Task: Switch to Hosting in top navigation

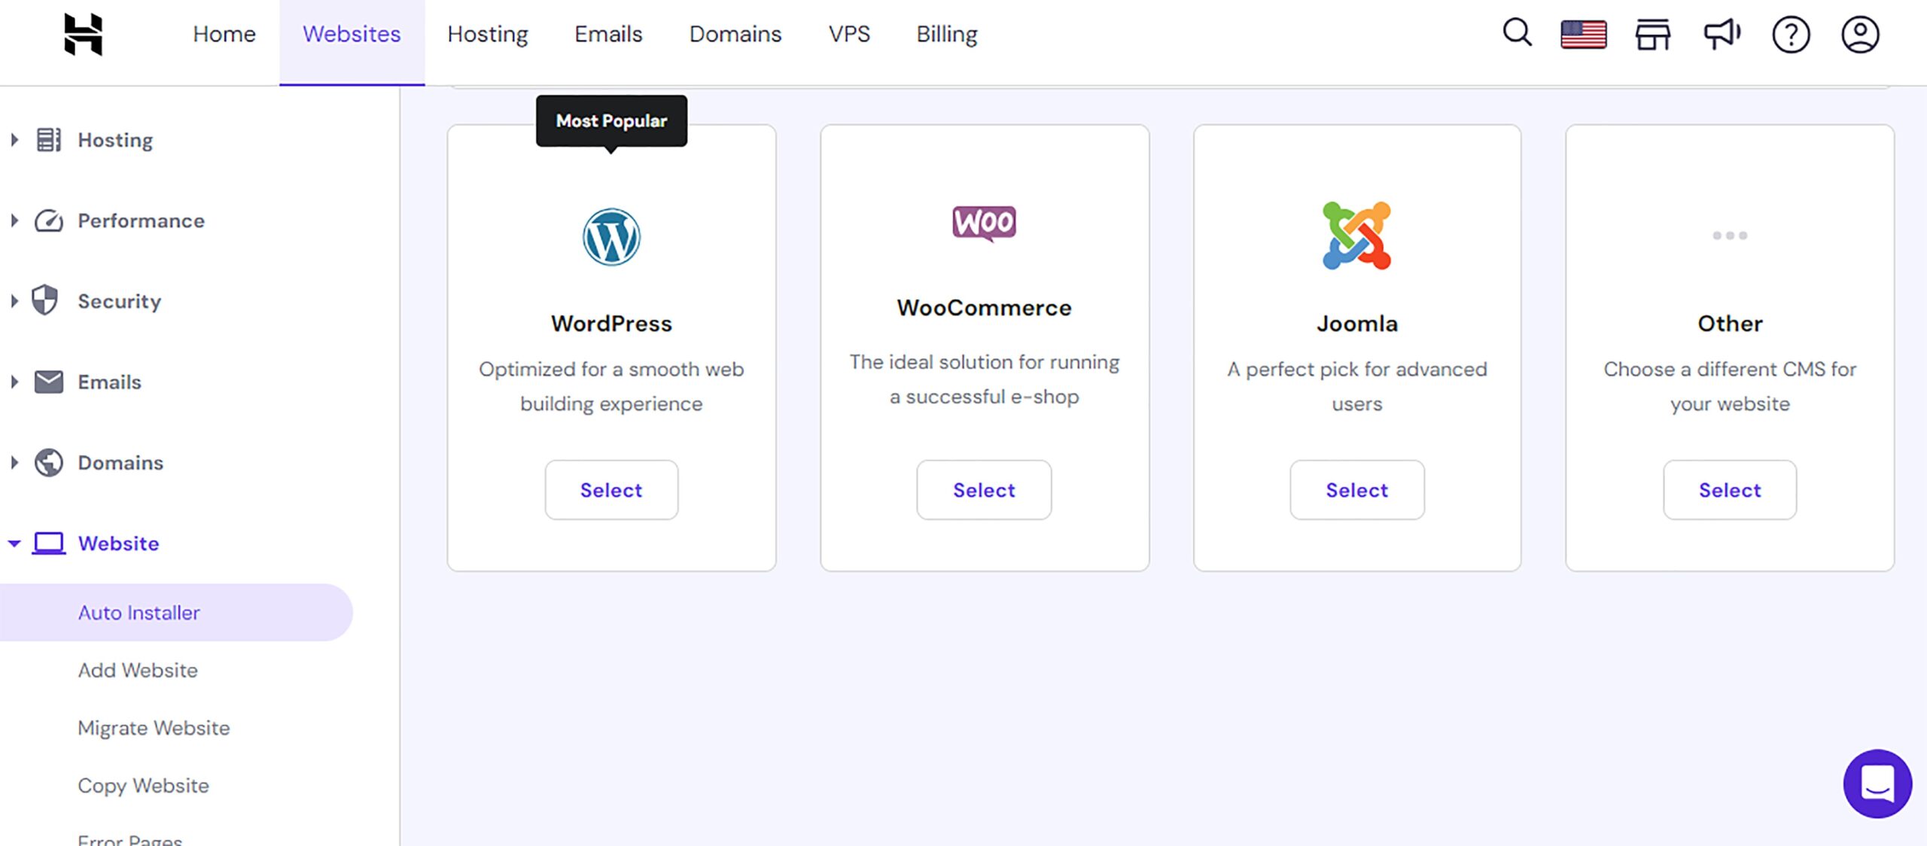Action: tap(488, 35)
